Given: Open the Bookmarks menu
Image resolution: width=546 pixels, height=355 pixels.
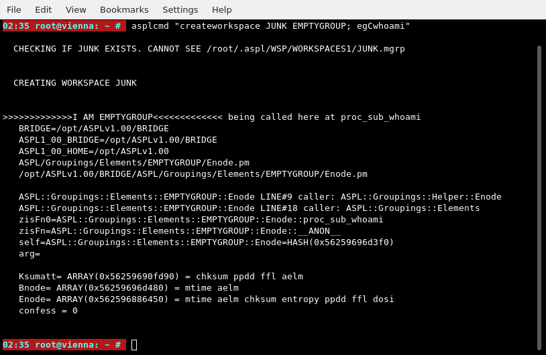Looking at the screenshot, I should pyautogui.click(x=124, y=9).
